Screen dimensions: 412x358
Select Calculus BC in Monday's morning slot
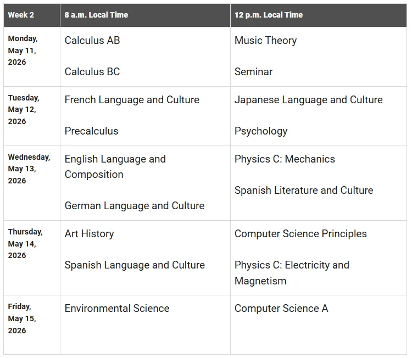click(92, 72)
